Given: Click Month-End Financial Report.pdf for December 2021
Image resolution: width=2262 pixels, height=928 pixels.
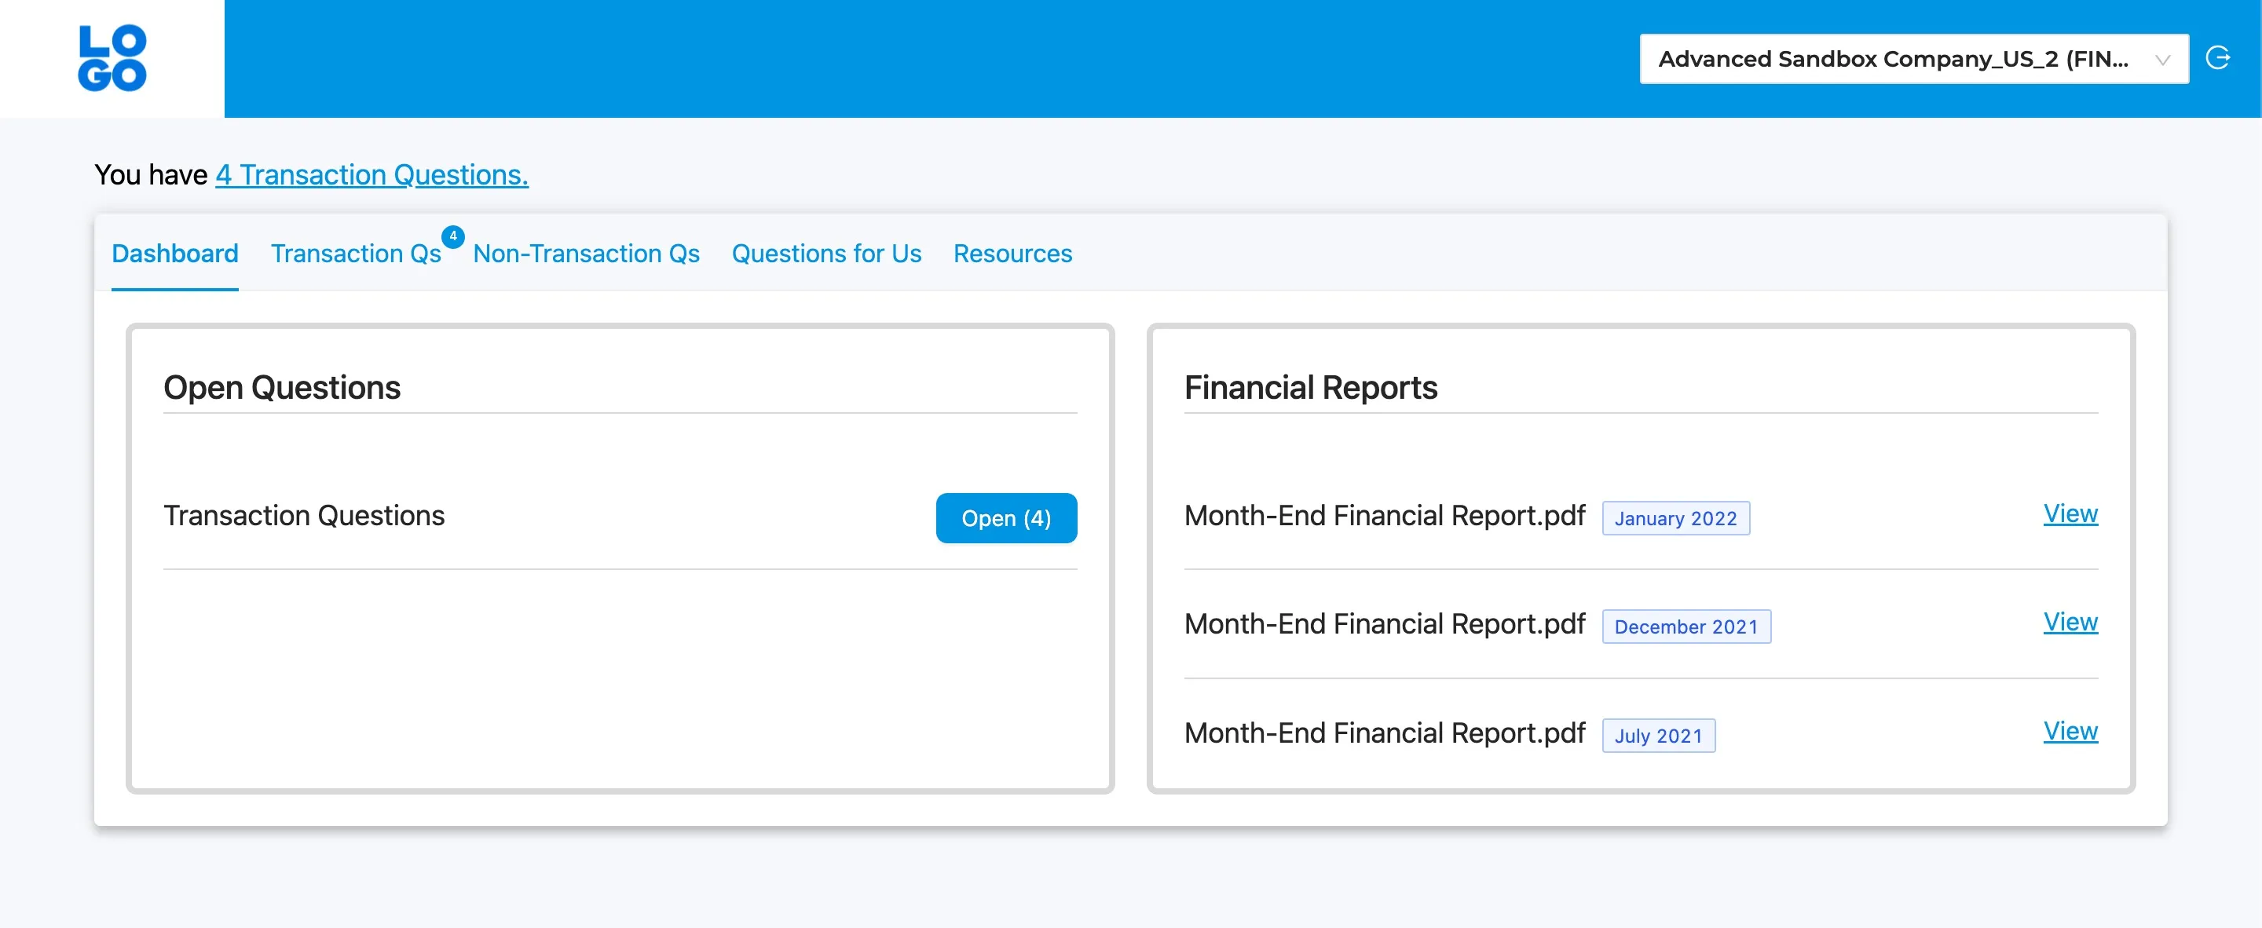Looking at the screenshot, I should 1384,624.
